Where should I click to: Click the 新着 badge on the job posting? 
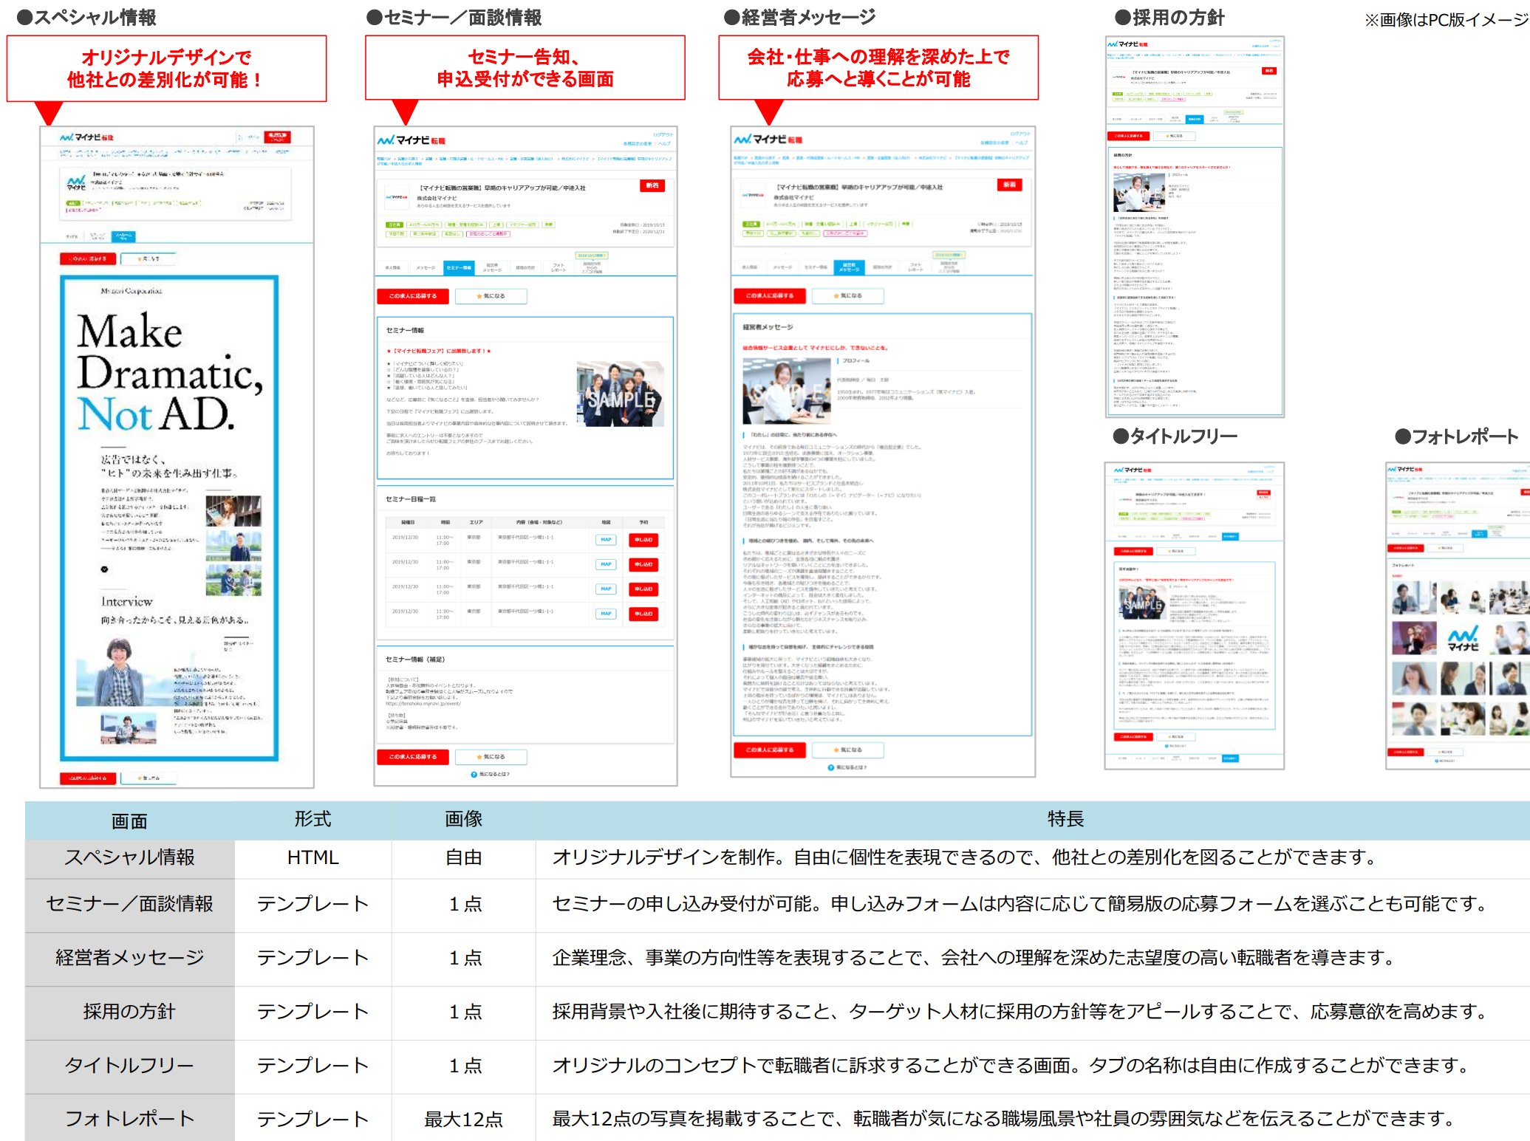pyautogui.click(x=652, y=185)
